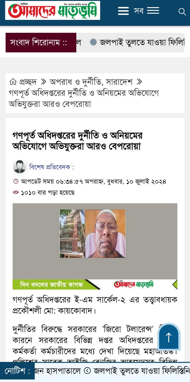Click the home icon in breadcrumb
This screenshot has width=190, height=382.
[13, 82]
